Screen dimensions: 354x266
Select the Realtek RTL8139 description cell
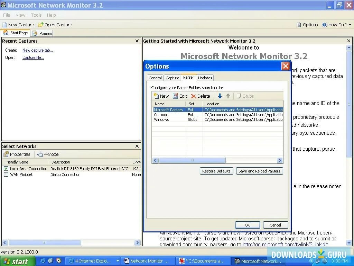89,169
